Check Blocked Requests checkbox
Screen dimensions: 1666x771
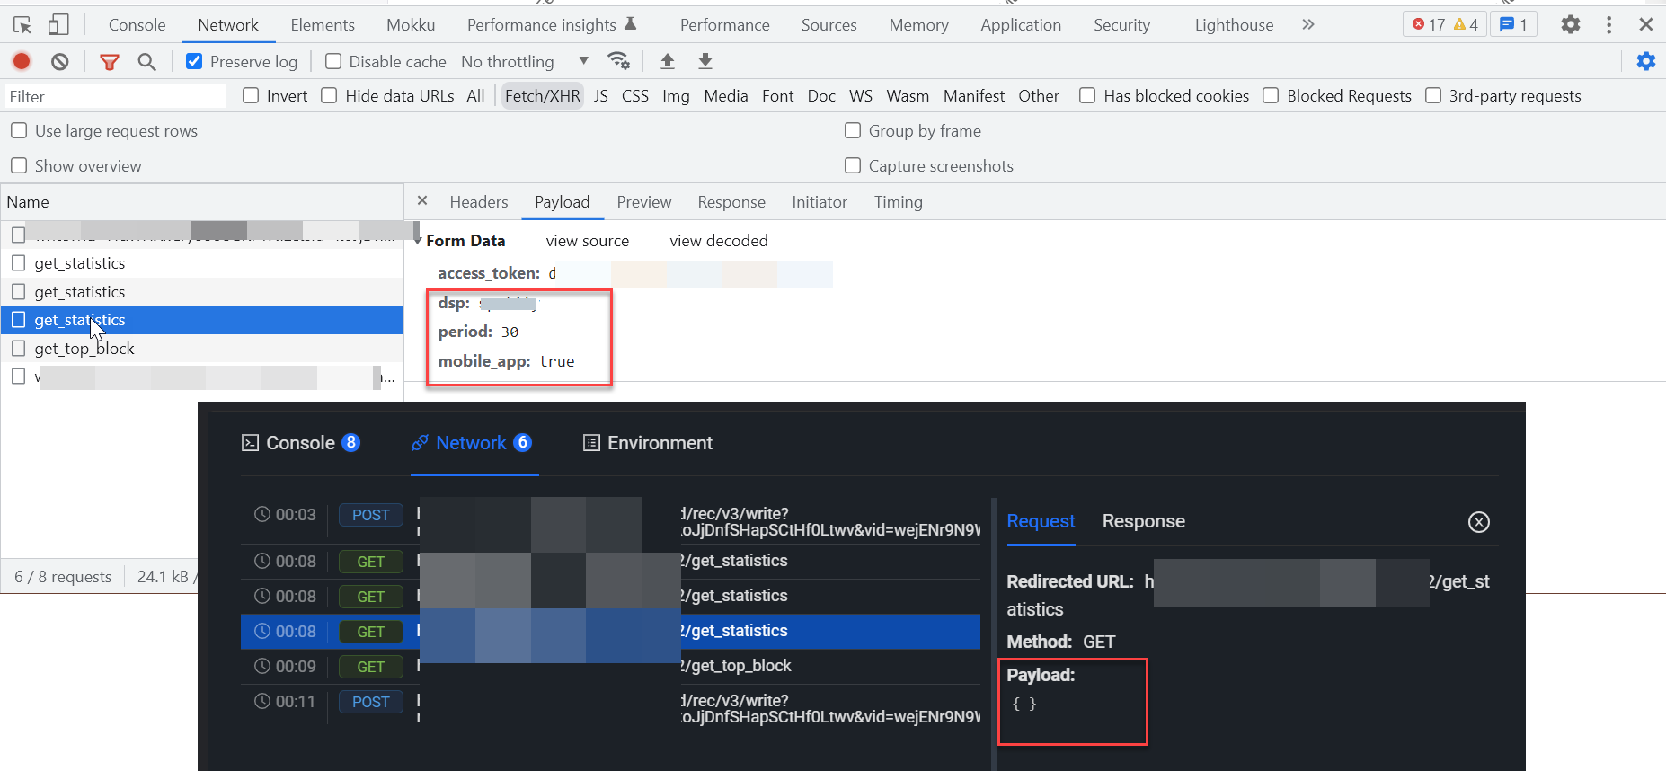[1271, 95]
